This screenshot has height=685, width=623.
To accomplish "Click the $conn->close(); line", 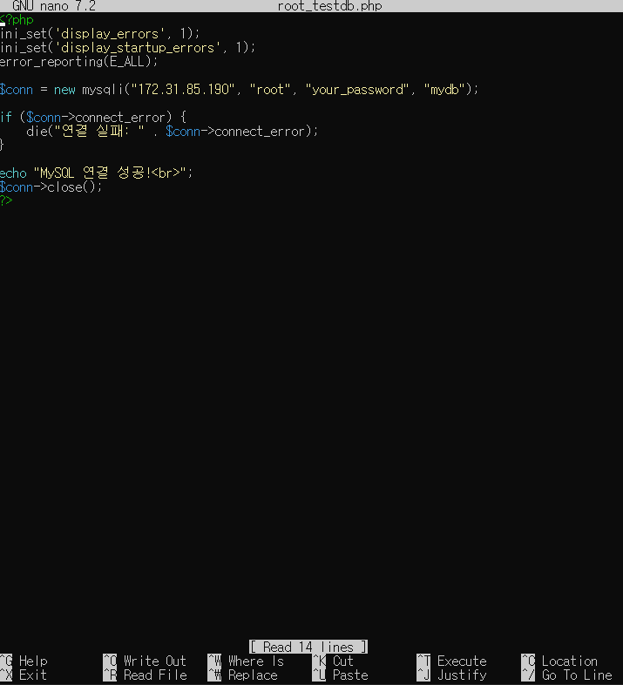I will pyautogui.click(x=51, y=187).
